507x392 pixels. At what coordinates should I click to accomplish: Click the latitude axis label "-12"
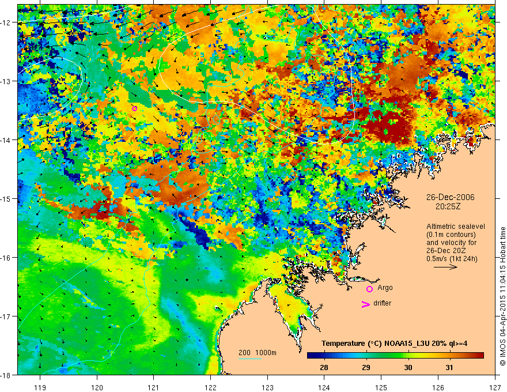tap(6, 22)
